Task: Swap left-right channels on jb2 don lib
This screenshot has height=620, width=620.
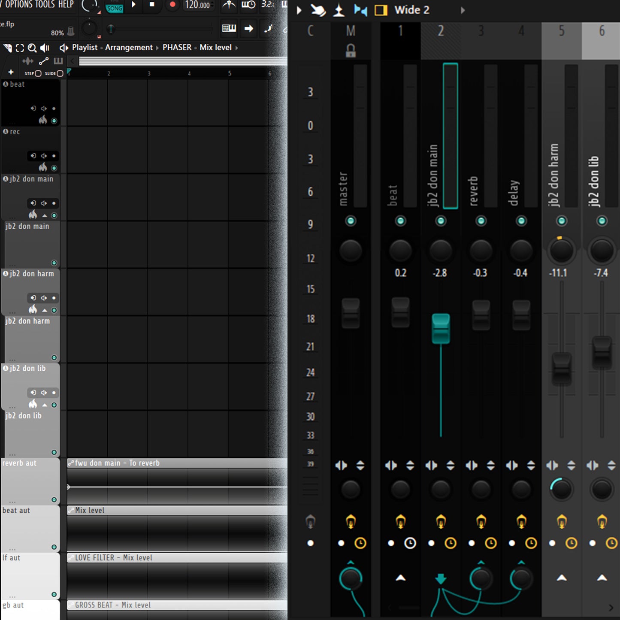Action: [593, 466]
